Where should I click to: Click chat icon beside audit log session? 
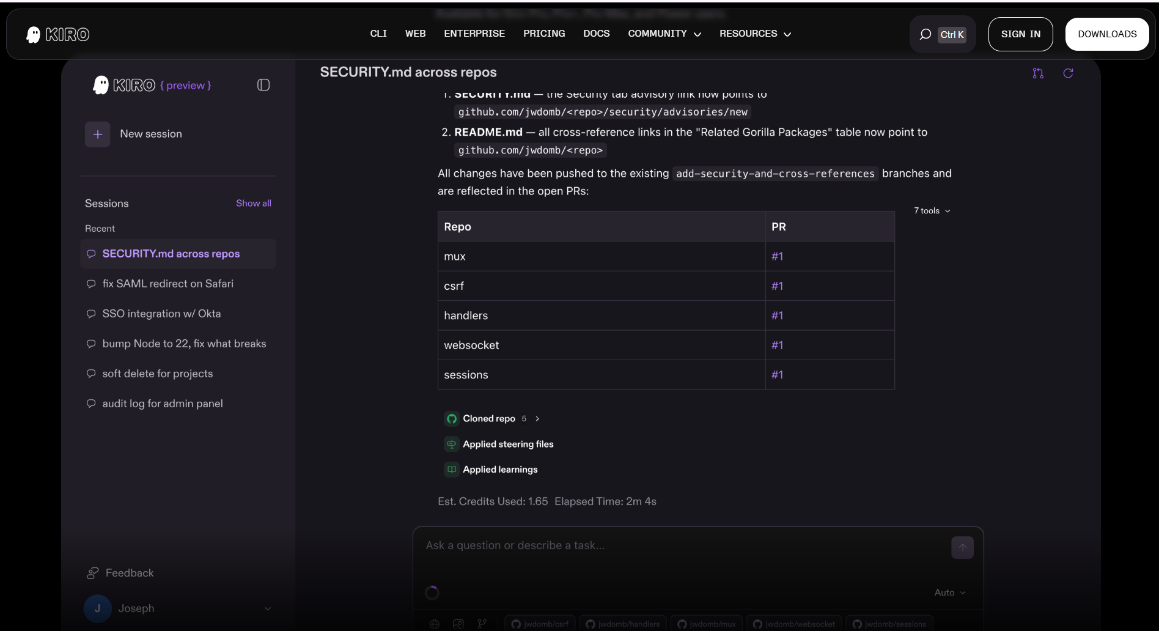[91, 404]
